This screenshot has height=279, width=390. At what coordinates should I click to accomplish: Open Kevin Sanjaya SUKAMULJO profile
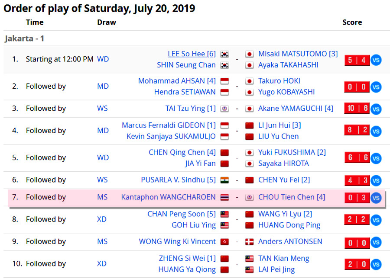pos(171,136)
